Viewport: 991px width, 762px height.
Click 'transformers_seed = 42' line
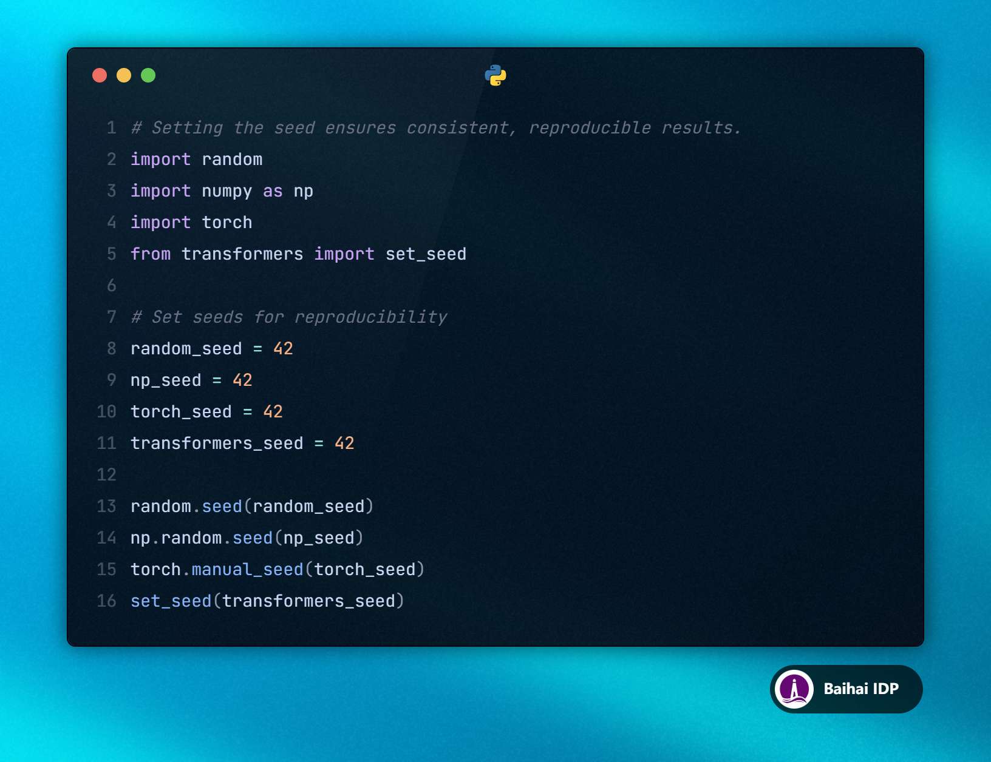242,443
